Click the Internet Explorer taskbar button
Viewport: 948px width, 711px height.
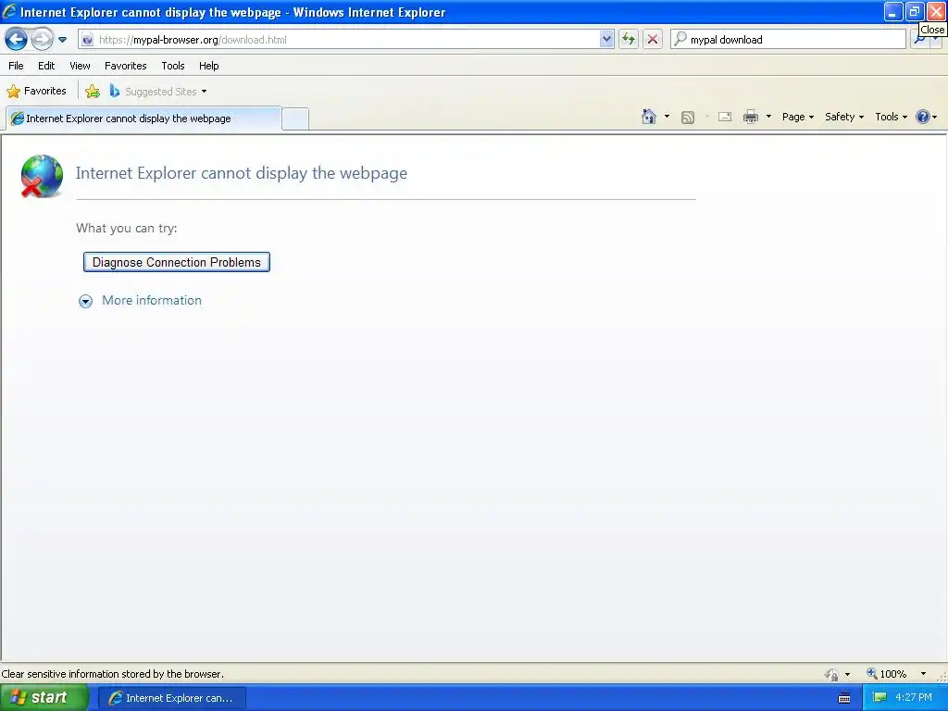[171, 698]
